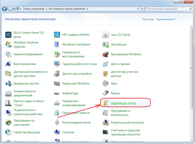Open the DivX Control Panel icon
This screenshot has width=195, height=144.
[x=8, y=35]
